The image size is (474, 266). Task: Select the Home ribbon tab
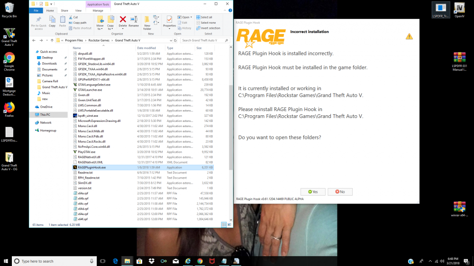tap(50, 10)
